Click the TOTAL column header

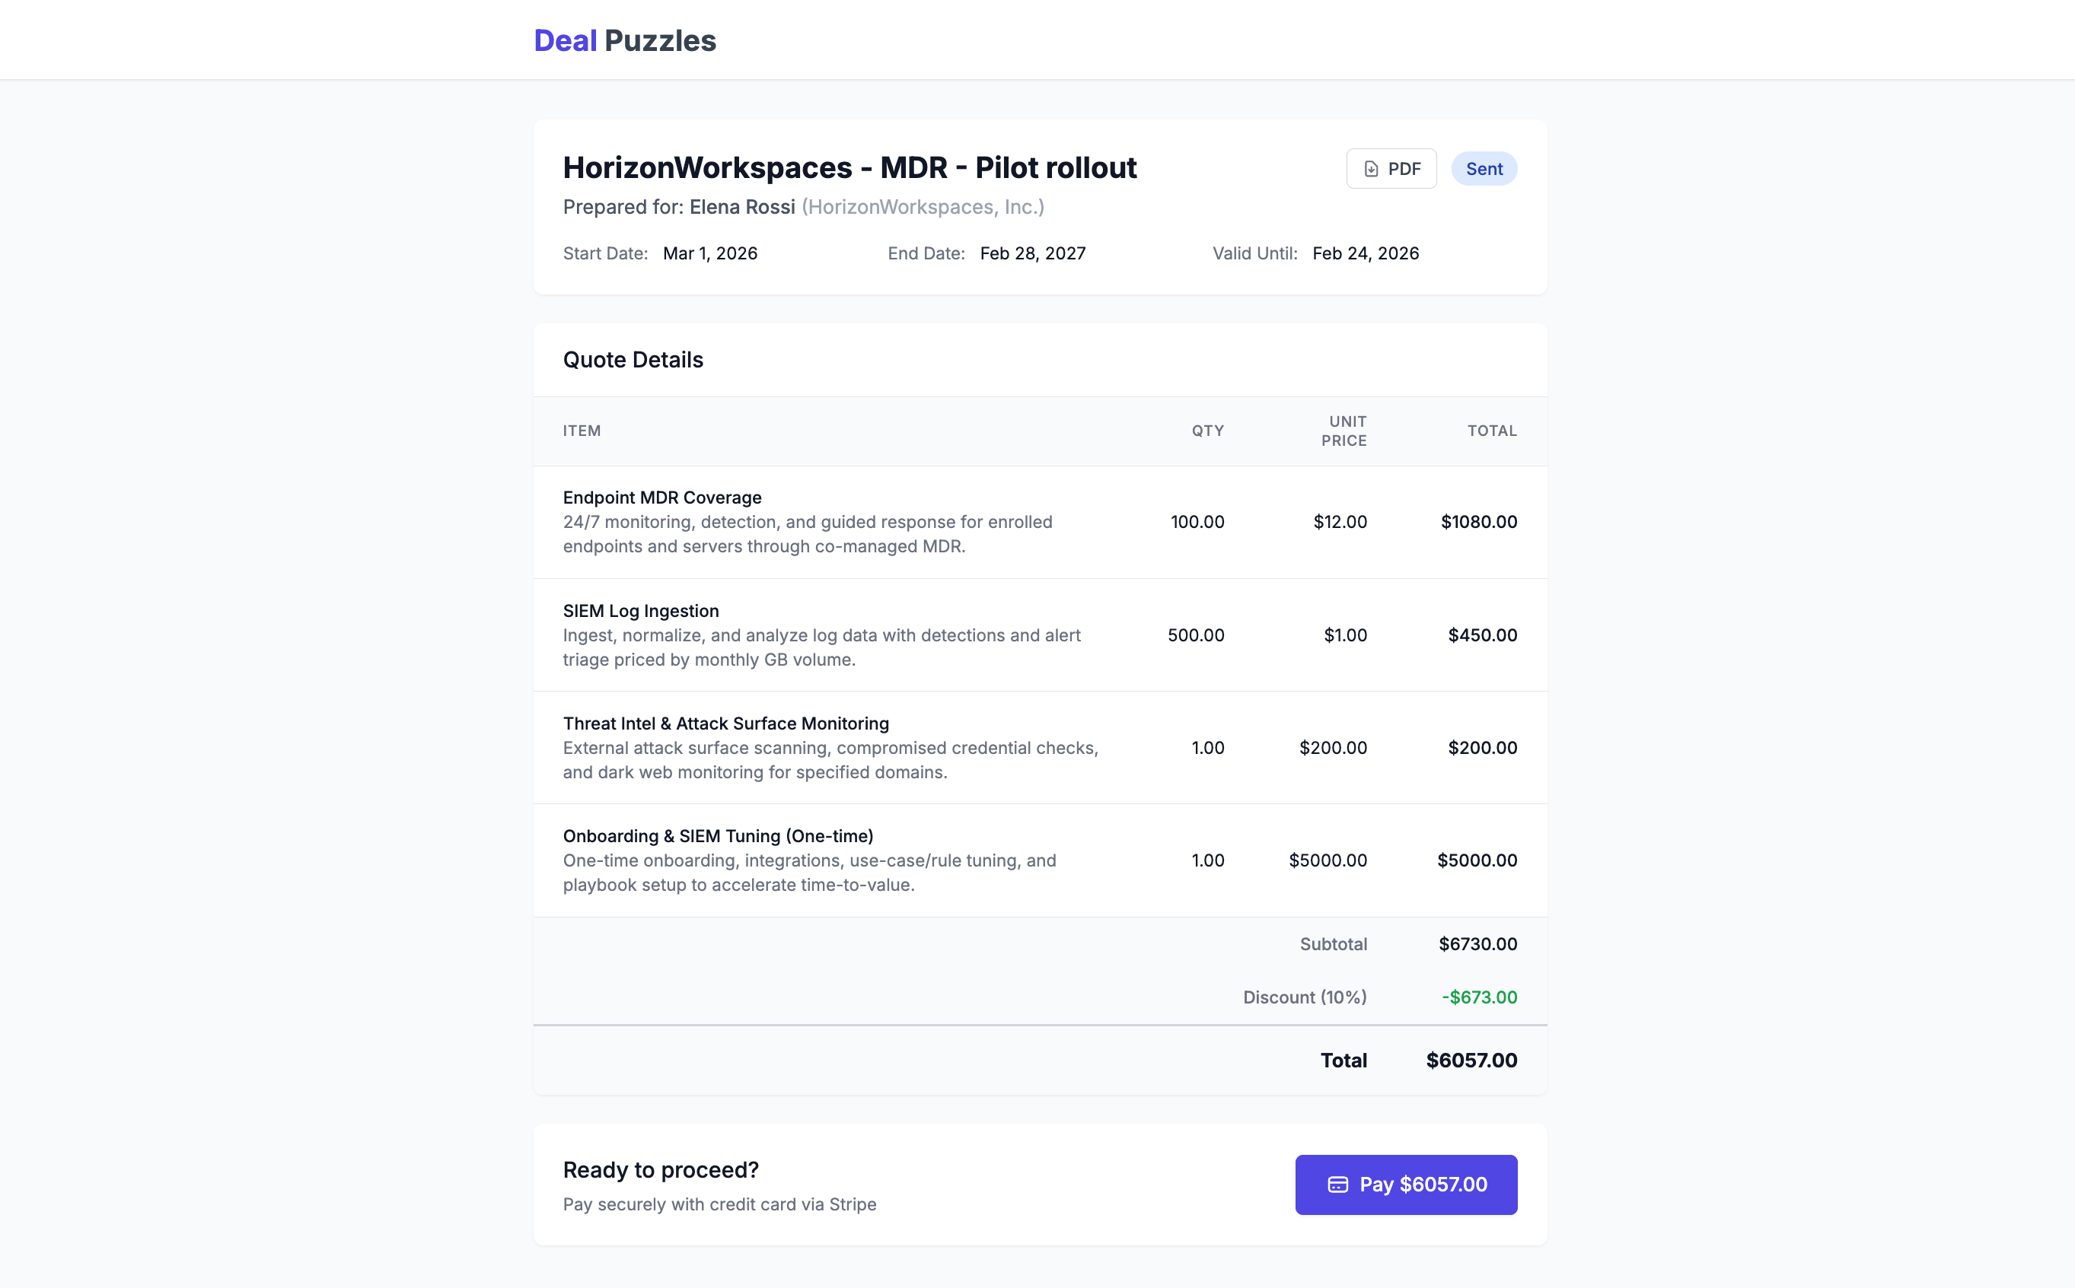1491,431
